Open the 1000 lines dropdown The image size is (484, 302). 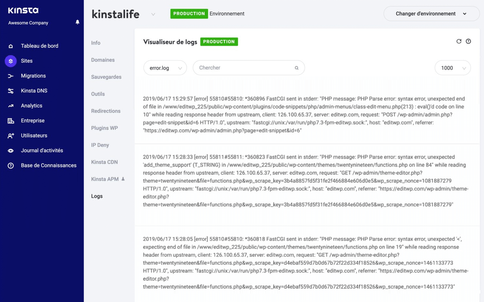click(x=453, y=68)
